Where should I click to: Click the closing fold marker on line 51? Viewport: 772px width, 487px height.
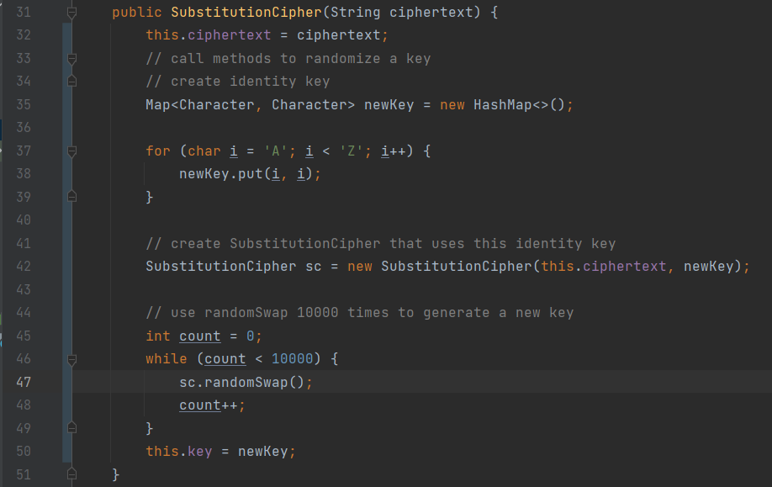coord(71,474)
